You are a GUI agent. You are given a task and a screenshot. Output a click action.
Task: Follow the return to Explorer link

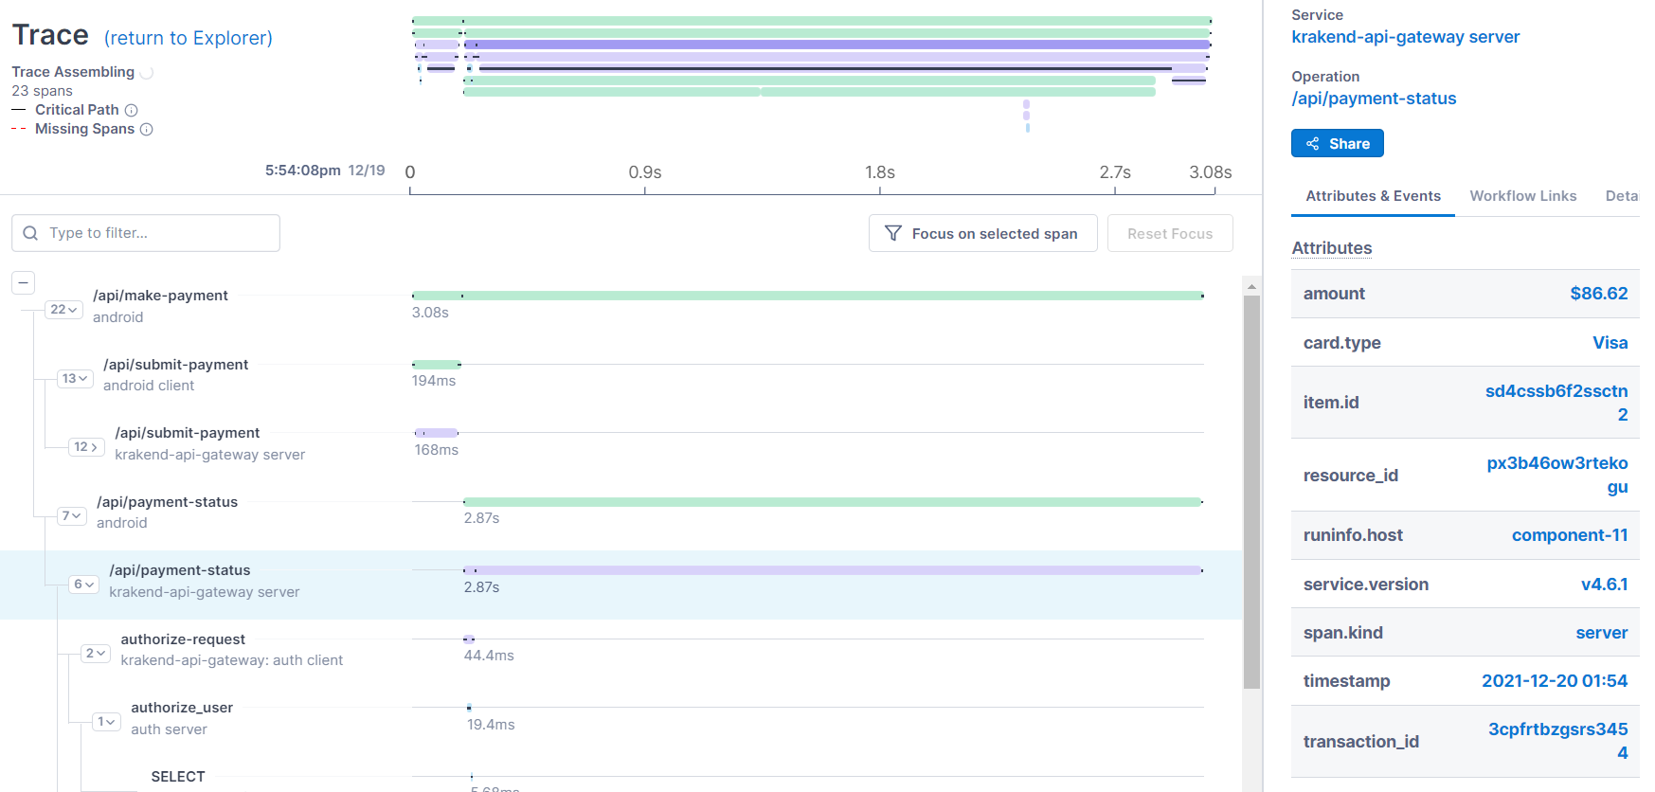188,38
